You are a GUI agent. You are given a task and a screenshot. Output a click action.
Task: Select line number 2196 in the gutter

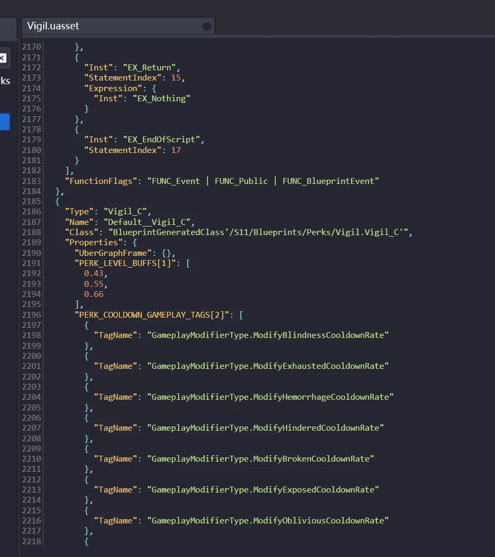[x=31, y=314]
